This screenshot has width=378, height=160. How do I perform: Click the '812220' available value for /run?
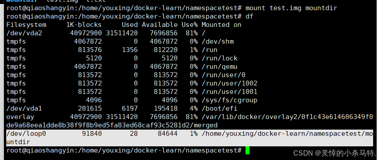click(x=166, y=50)
